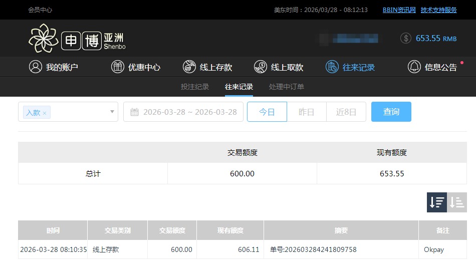The width and height of the screenshot is (476, 268).
Task: Open the 处理中订单 sub-tab
Action: [x=286, y=87]
